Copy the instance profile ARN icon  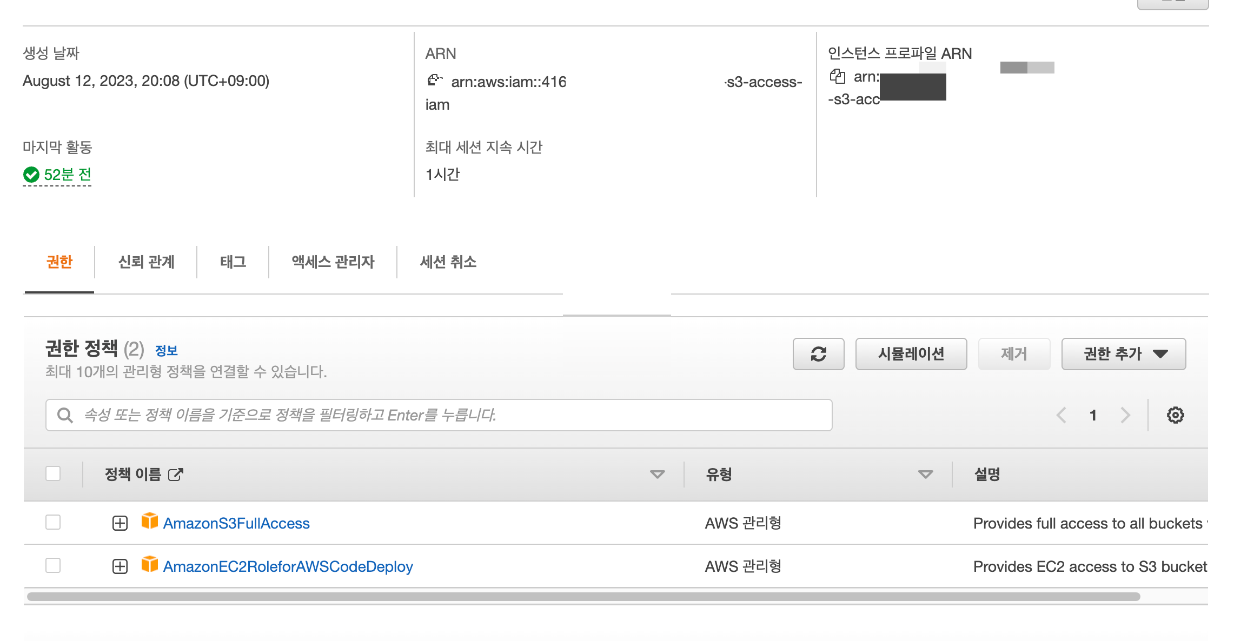click(837, 77)
